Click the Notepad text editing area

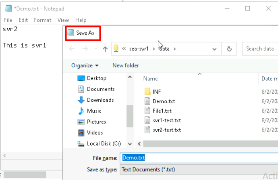click(32, 89)
